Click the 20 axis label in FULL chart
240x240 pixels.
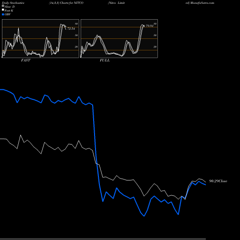(x=155, y=47)
